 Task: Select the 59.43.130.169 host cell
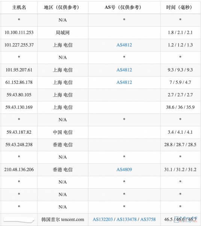(x=19, y=107)
